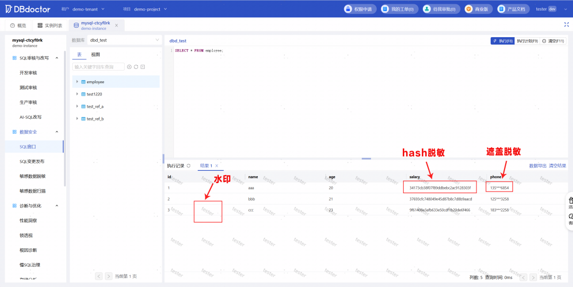Expand the employee table node
This screenshot has width=573, height=287.
click(77, 82)
